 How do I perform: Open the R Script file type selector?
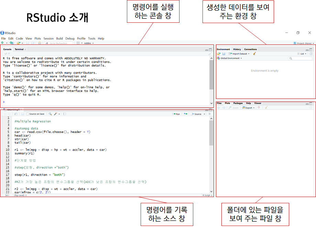pos(207,195)
